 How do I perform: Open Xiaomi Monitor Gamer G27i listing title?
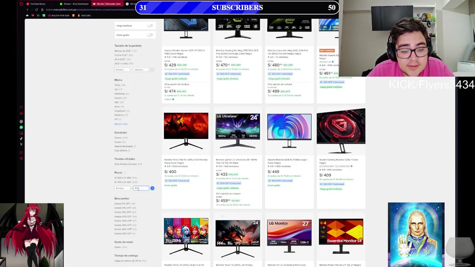click(x=185, y=52)
